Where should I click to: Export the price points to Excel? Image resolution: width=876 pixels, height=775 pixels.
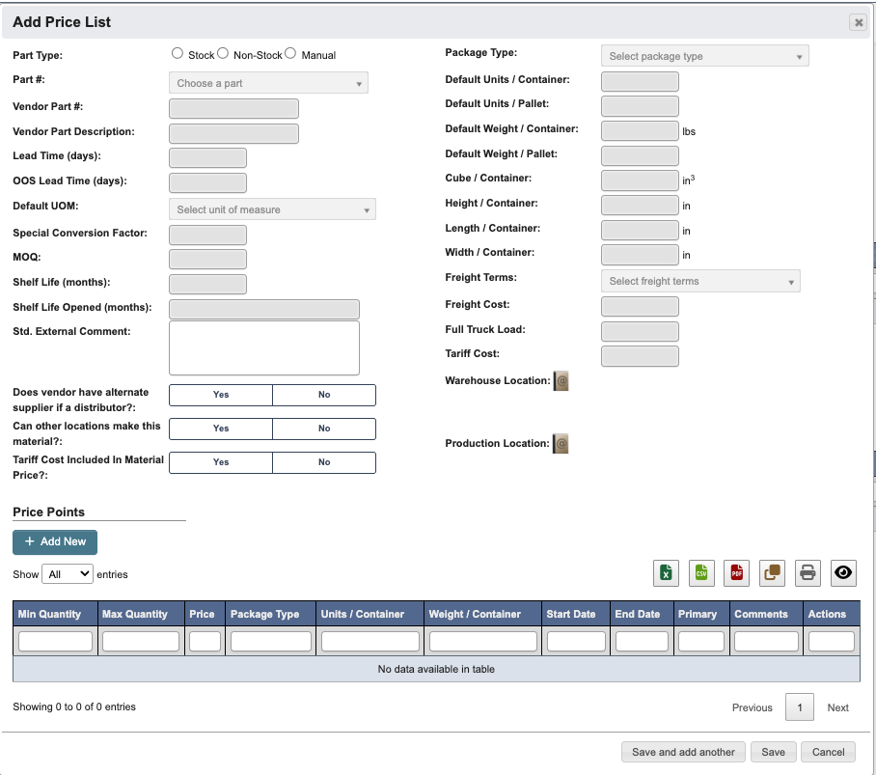(665, 572)
